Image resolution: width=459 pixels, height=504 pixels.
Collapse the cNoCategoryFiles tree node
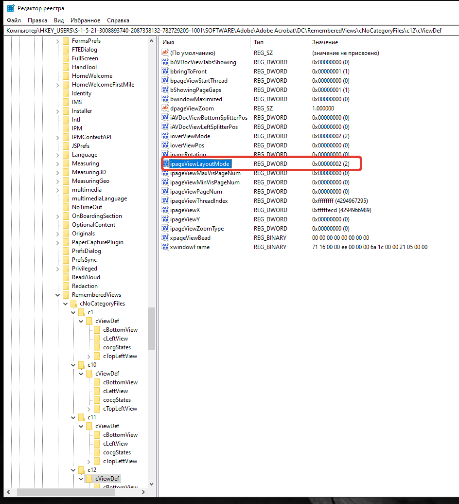point(65,303)
